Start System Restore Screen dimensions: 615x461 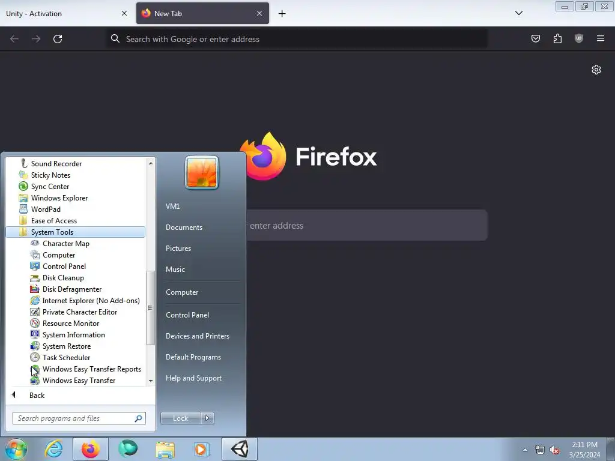point(67,346)
